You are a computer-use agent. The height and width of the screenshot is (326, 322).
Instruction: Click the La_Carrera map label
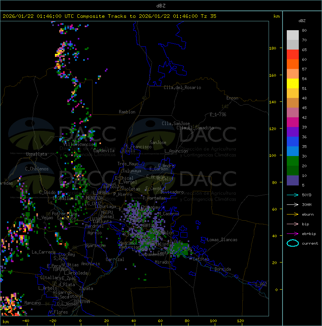click(44, 252)
